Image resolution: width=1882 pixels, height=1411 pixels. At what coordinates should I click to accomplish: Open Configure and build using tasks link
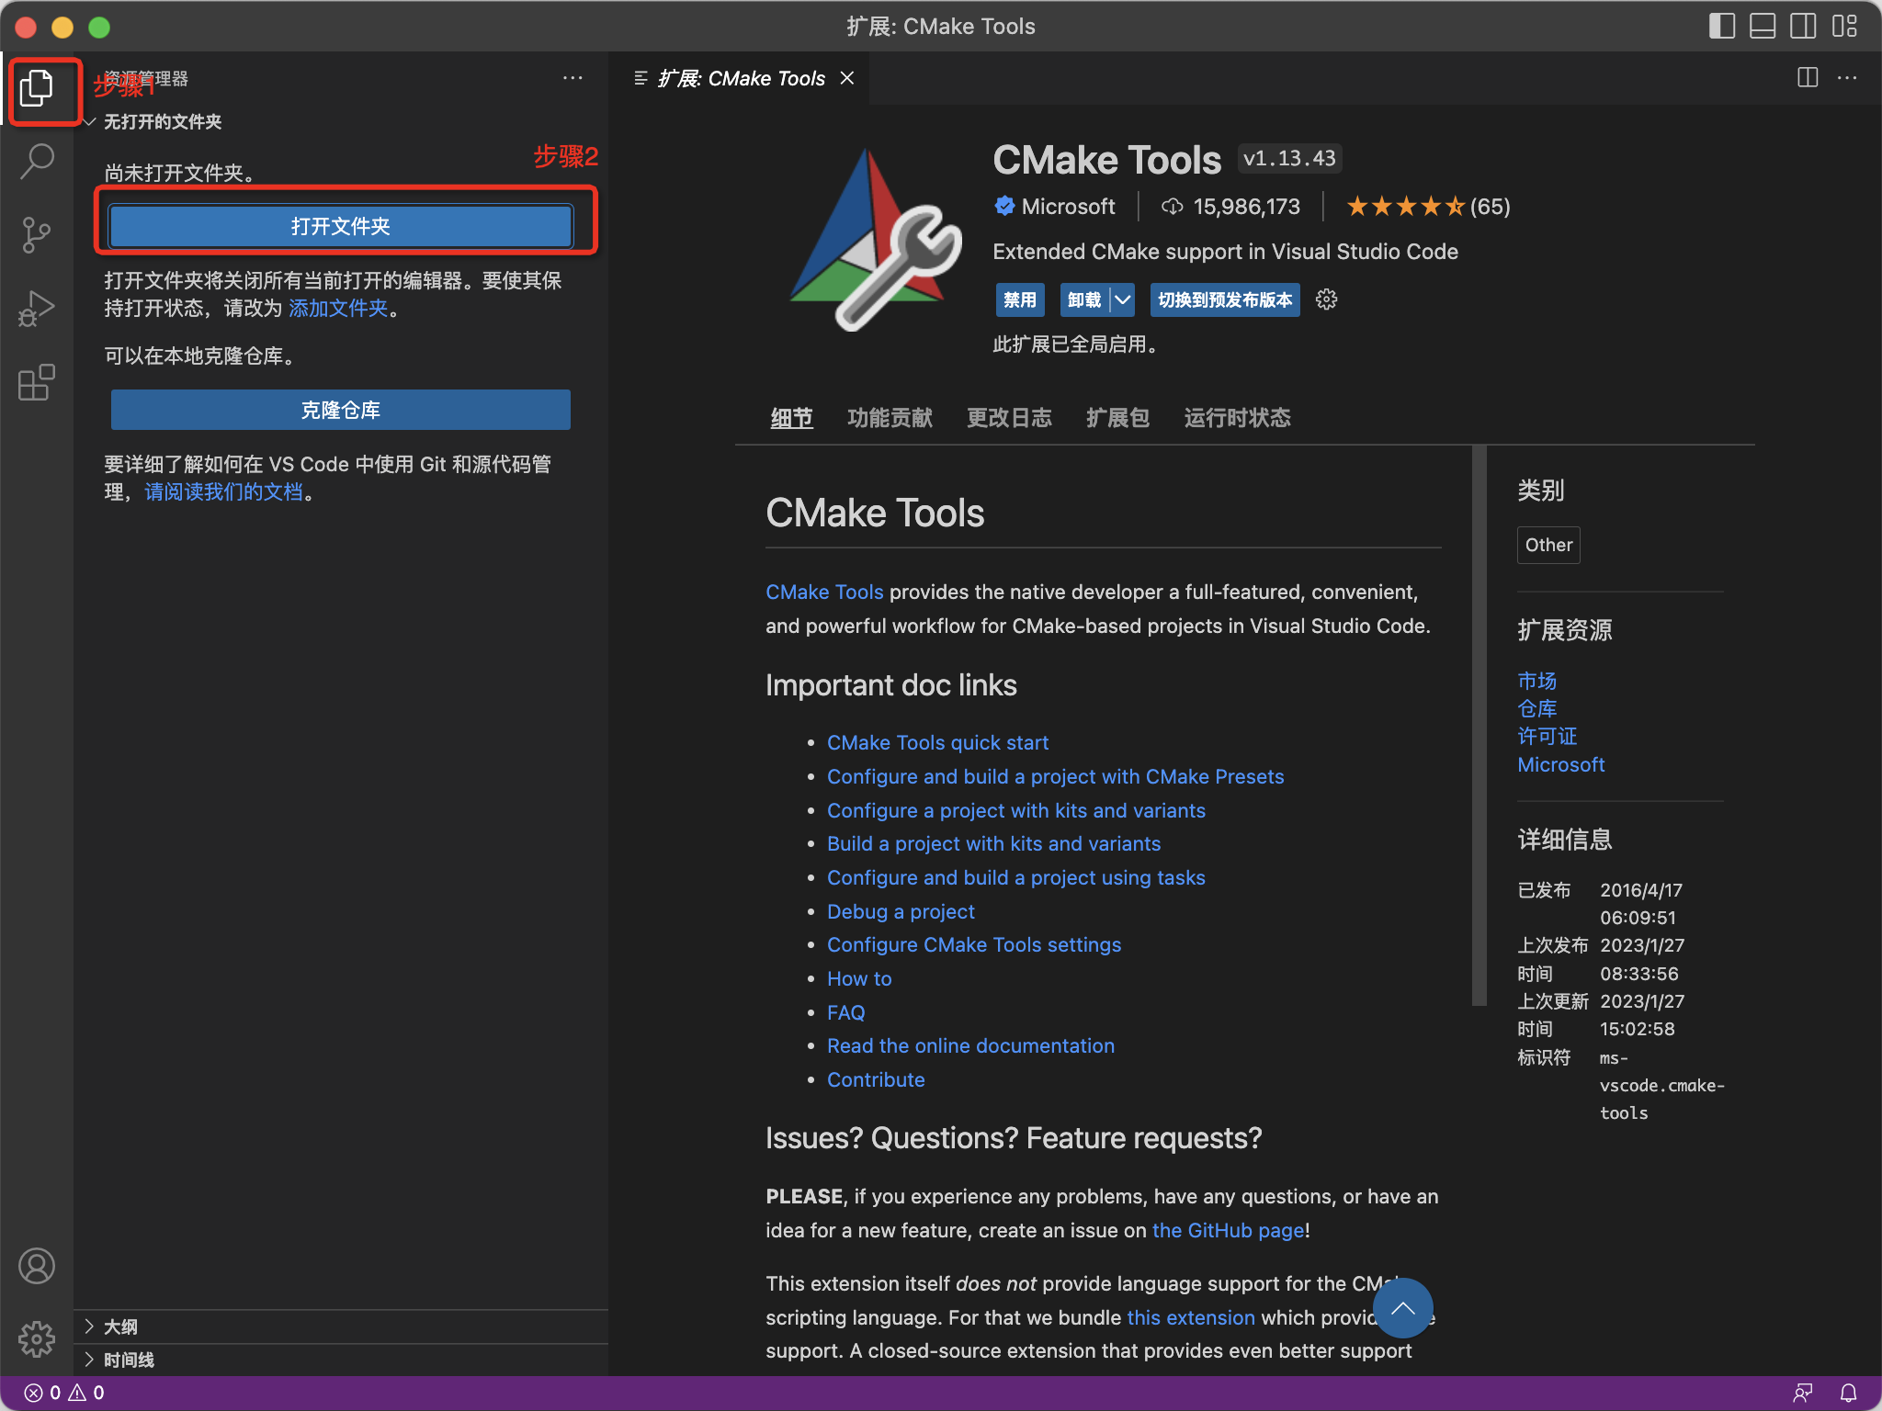[1015, 877]
